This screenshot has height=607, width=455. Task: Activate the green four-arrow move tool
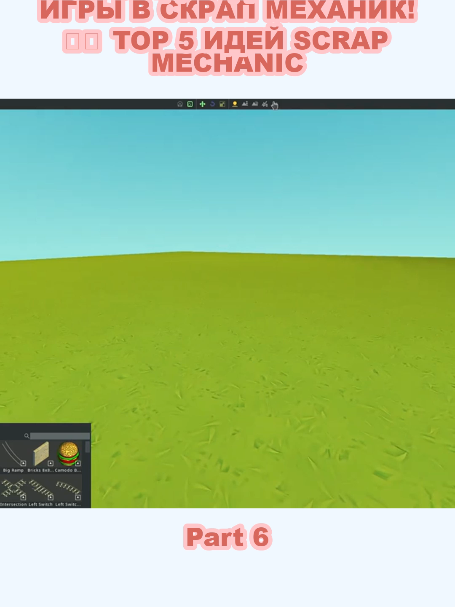coord(202,104)
